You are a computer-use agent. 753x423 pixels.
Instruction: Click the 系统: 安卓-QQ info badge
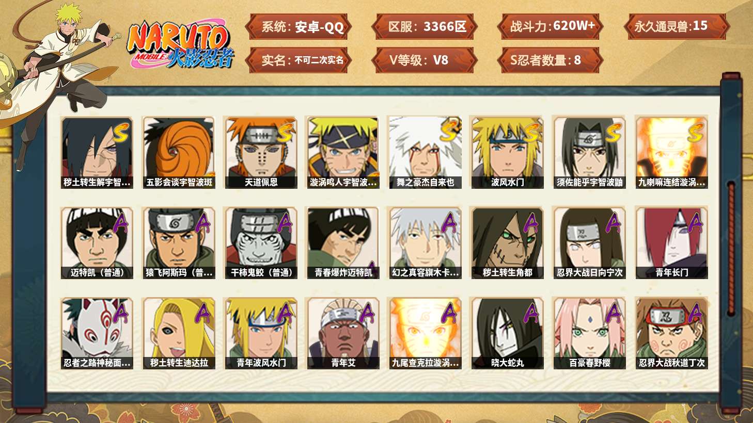[x=299, y=27]
